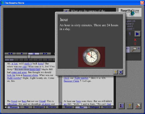
Task: Click the clock picture in the popup
Action: click(x=91, y=57)
